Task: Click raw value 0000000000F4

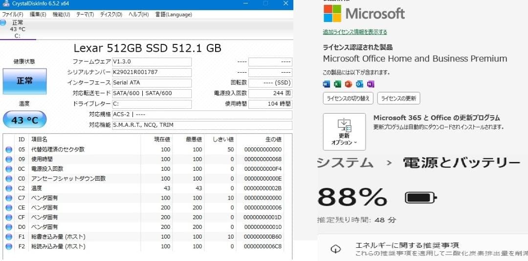Action: (x=263, y=169)
